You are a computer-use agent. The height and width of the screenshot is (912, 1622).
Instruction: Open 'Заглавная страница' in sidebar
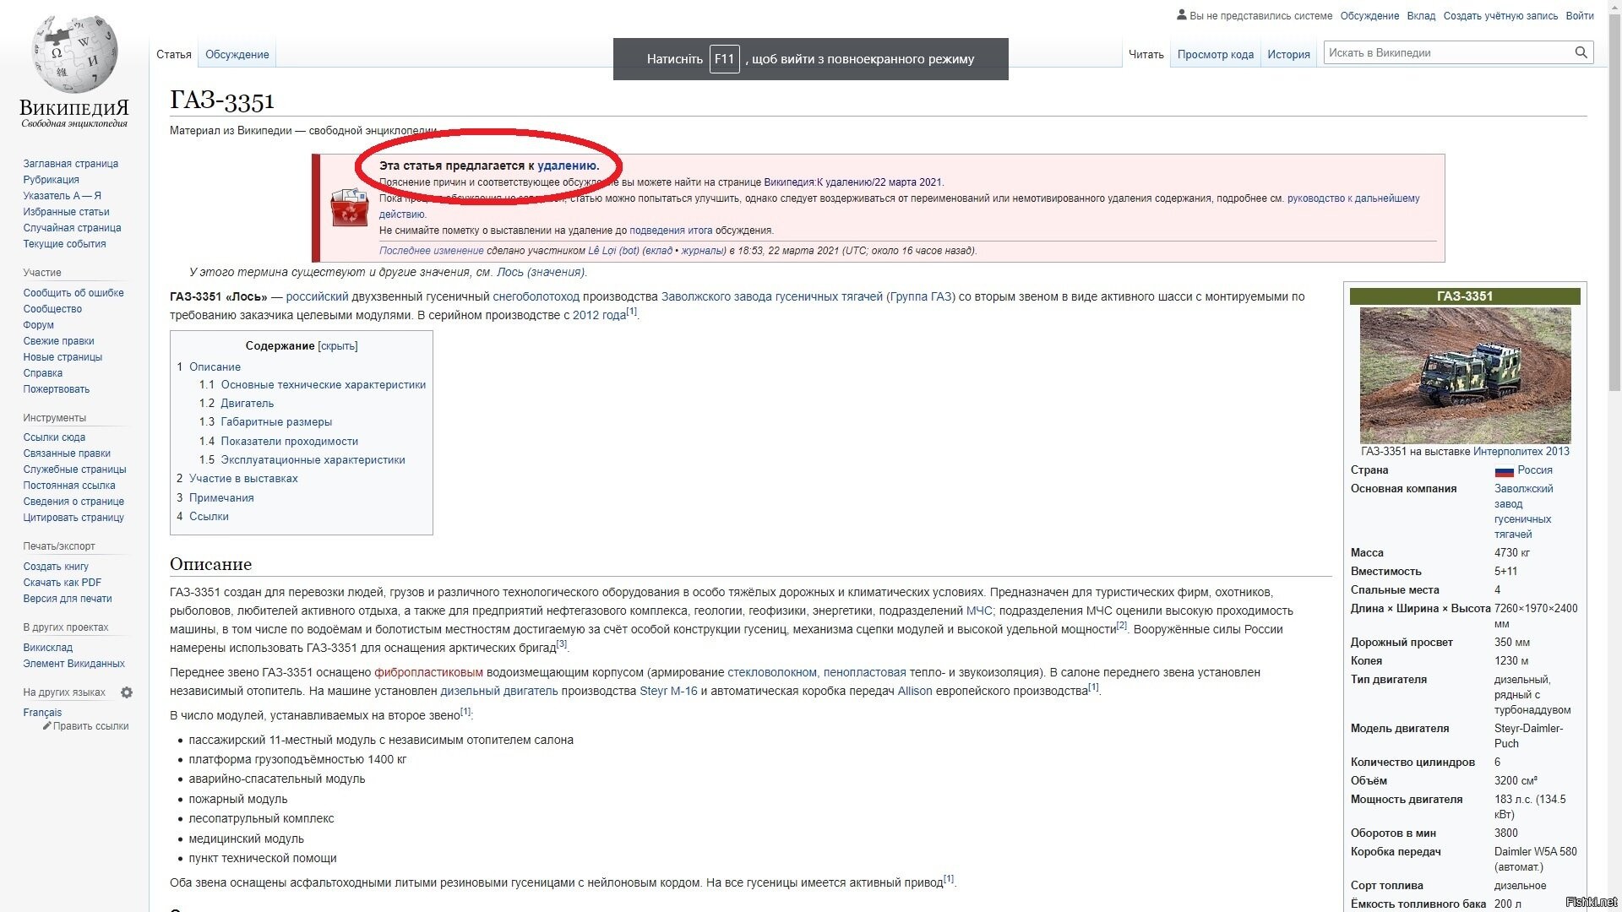pyautogui.click(x=71, y=164)
